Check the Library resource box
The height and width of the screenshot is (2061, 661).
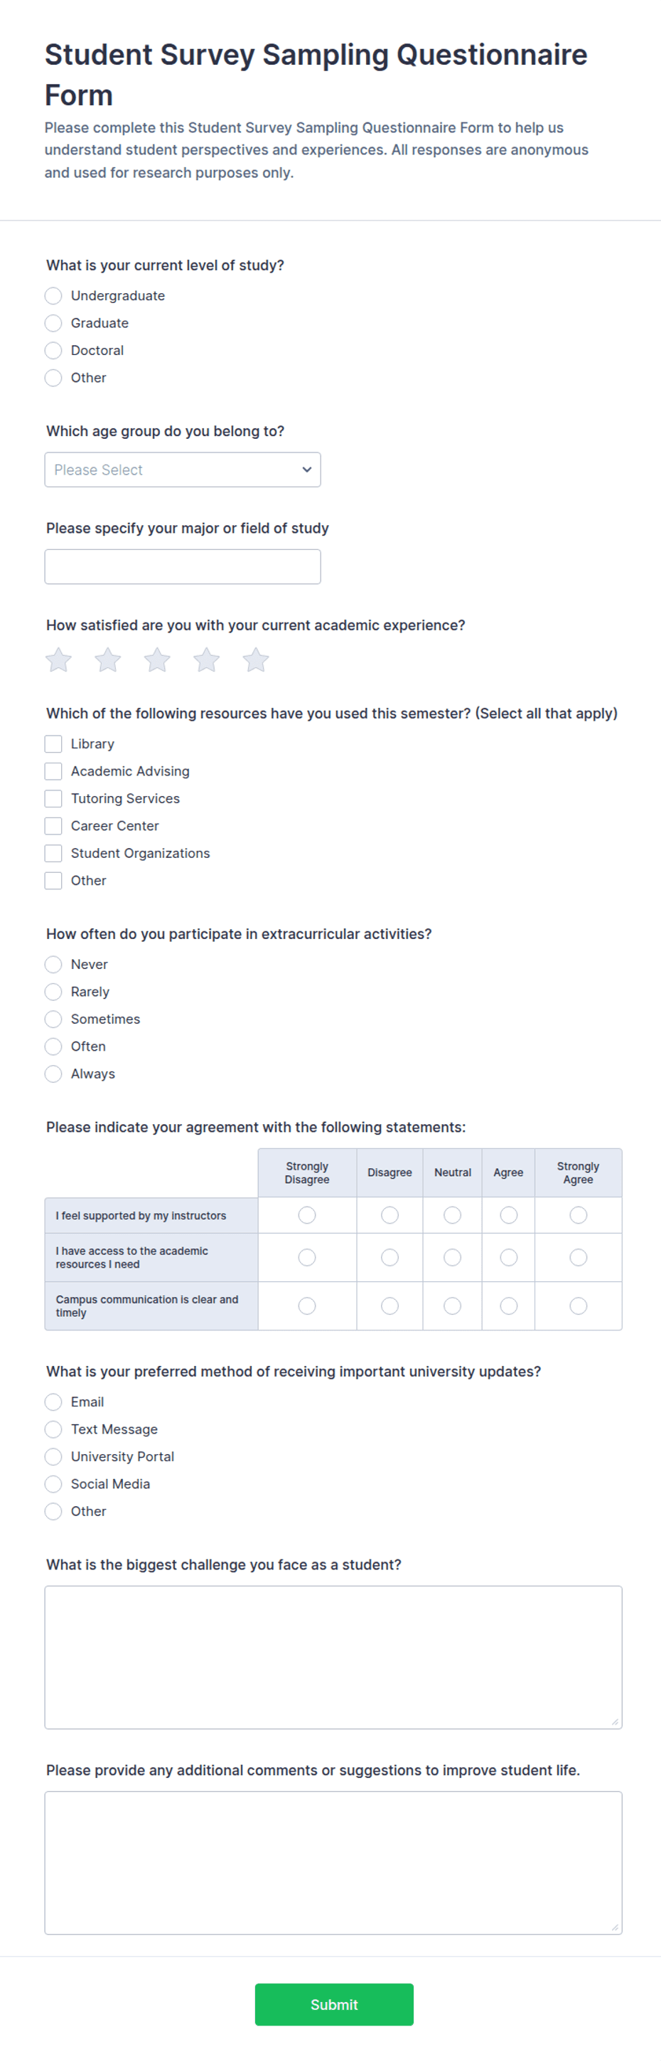tap(53, 744)
